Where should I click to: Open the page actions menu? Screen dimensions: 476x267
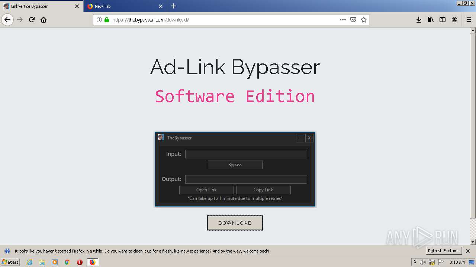[343, 20]
